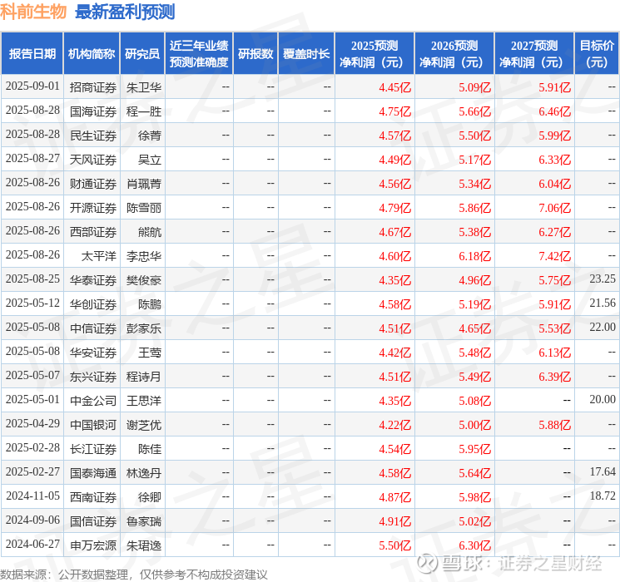This screenshot has height=582, width=620.
Task: Click the date 2024-09-06
Action: pos(32,520)
